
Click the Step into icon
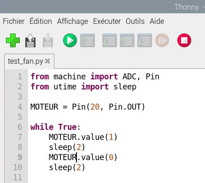[127, 40]
